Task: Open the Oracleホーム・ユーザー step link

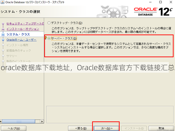Action: pyautogui.click(x=22, y=40)
